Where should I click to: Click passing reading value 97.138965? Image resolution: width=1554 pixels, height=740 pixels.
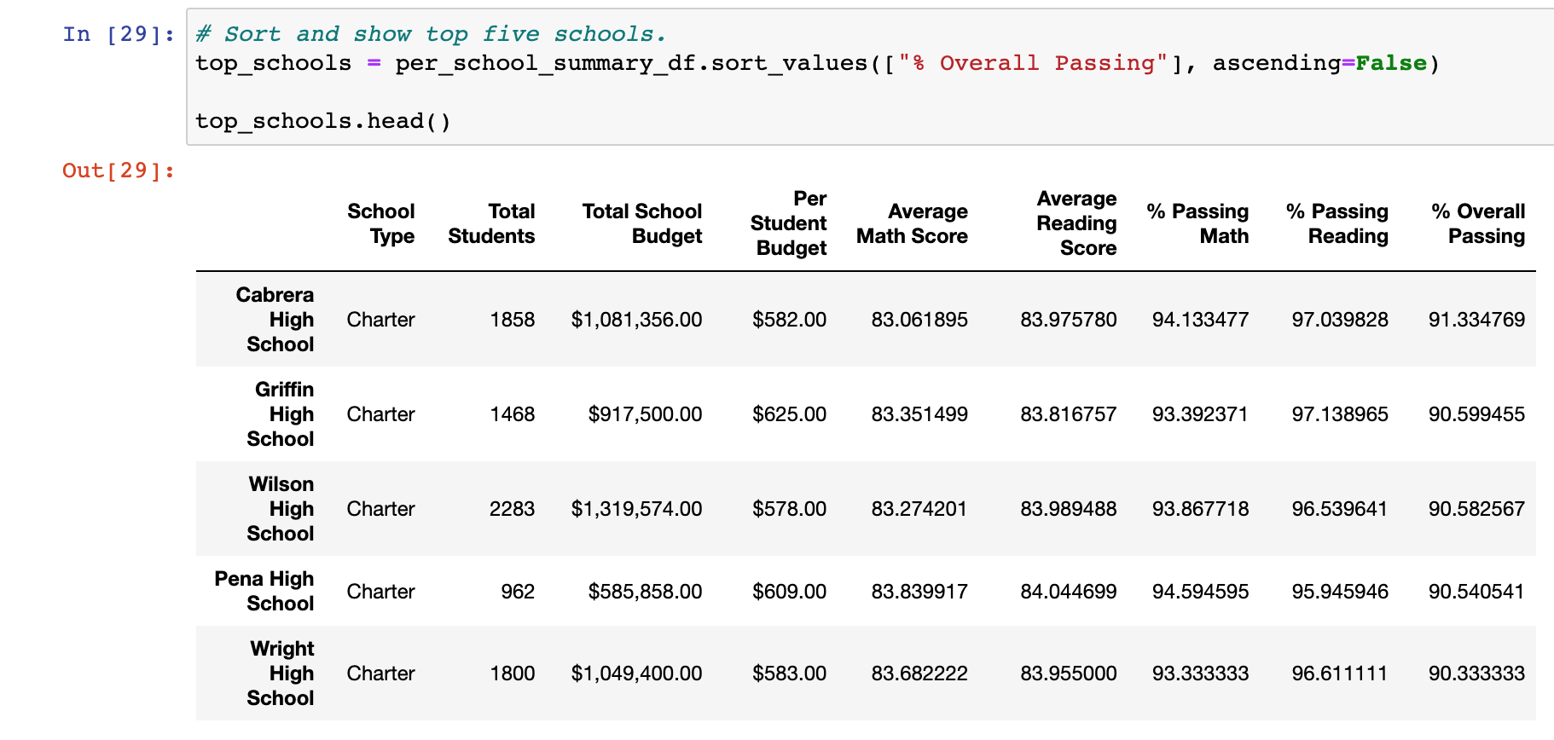click(x=1340, y=414)
